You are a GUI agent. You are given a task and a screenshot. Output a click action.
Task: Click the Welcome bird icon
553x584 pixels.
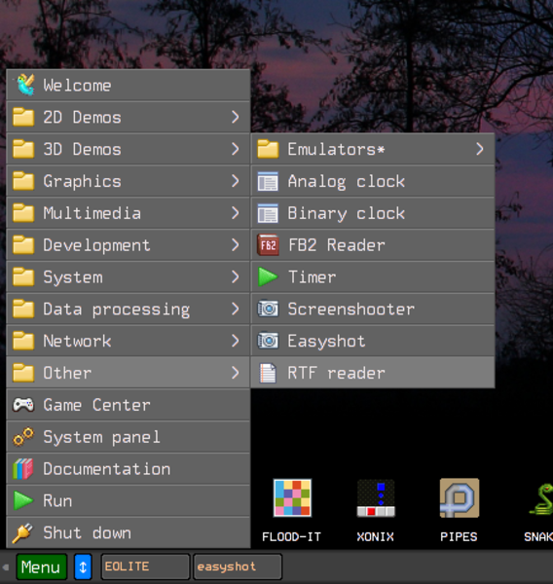(24, 85)
